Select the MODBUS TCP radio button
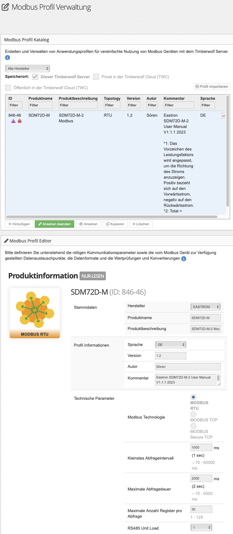This screenshot has width=233, height=534. 194,414
